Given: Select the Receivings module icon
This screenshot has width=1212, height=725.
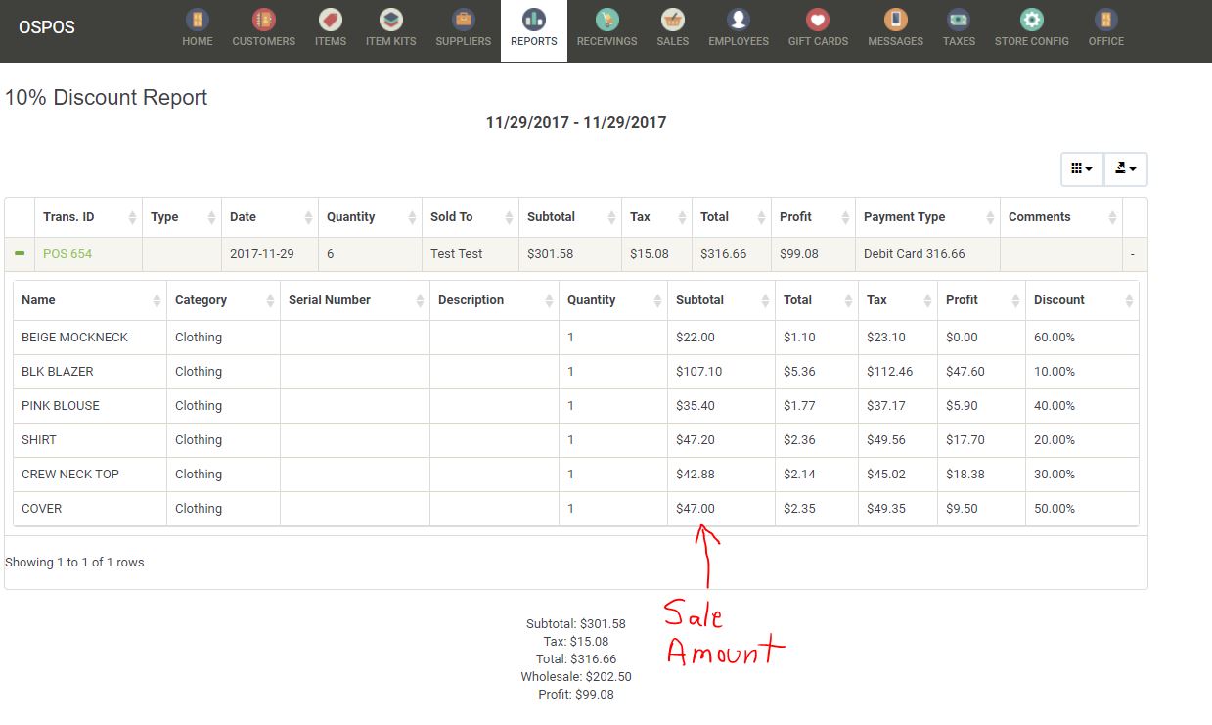Looking at the screenshot, I should click(606, 22).
